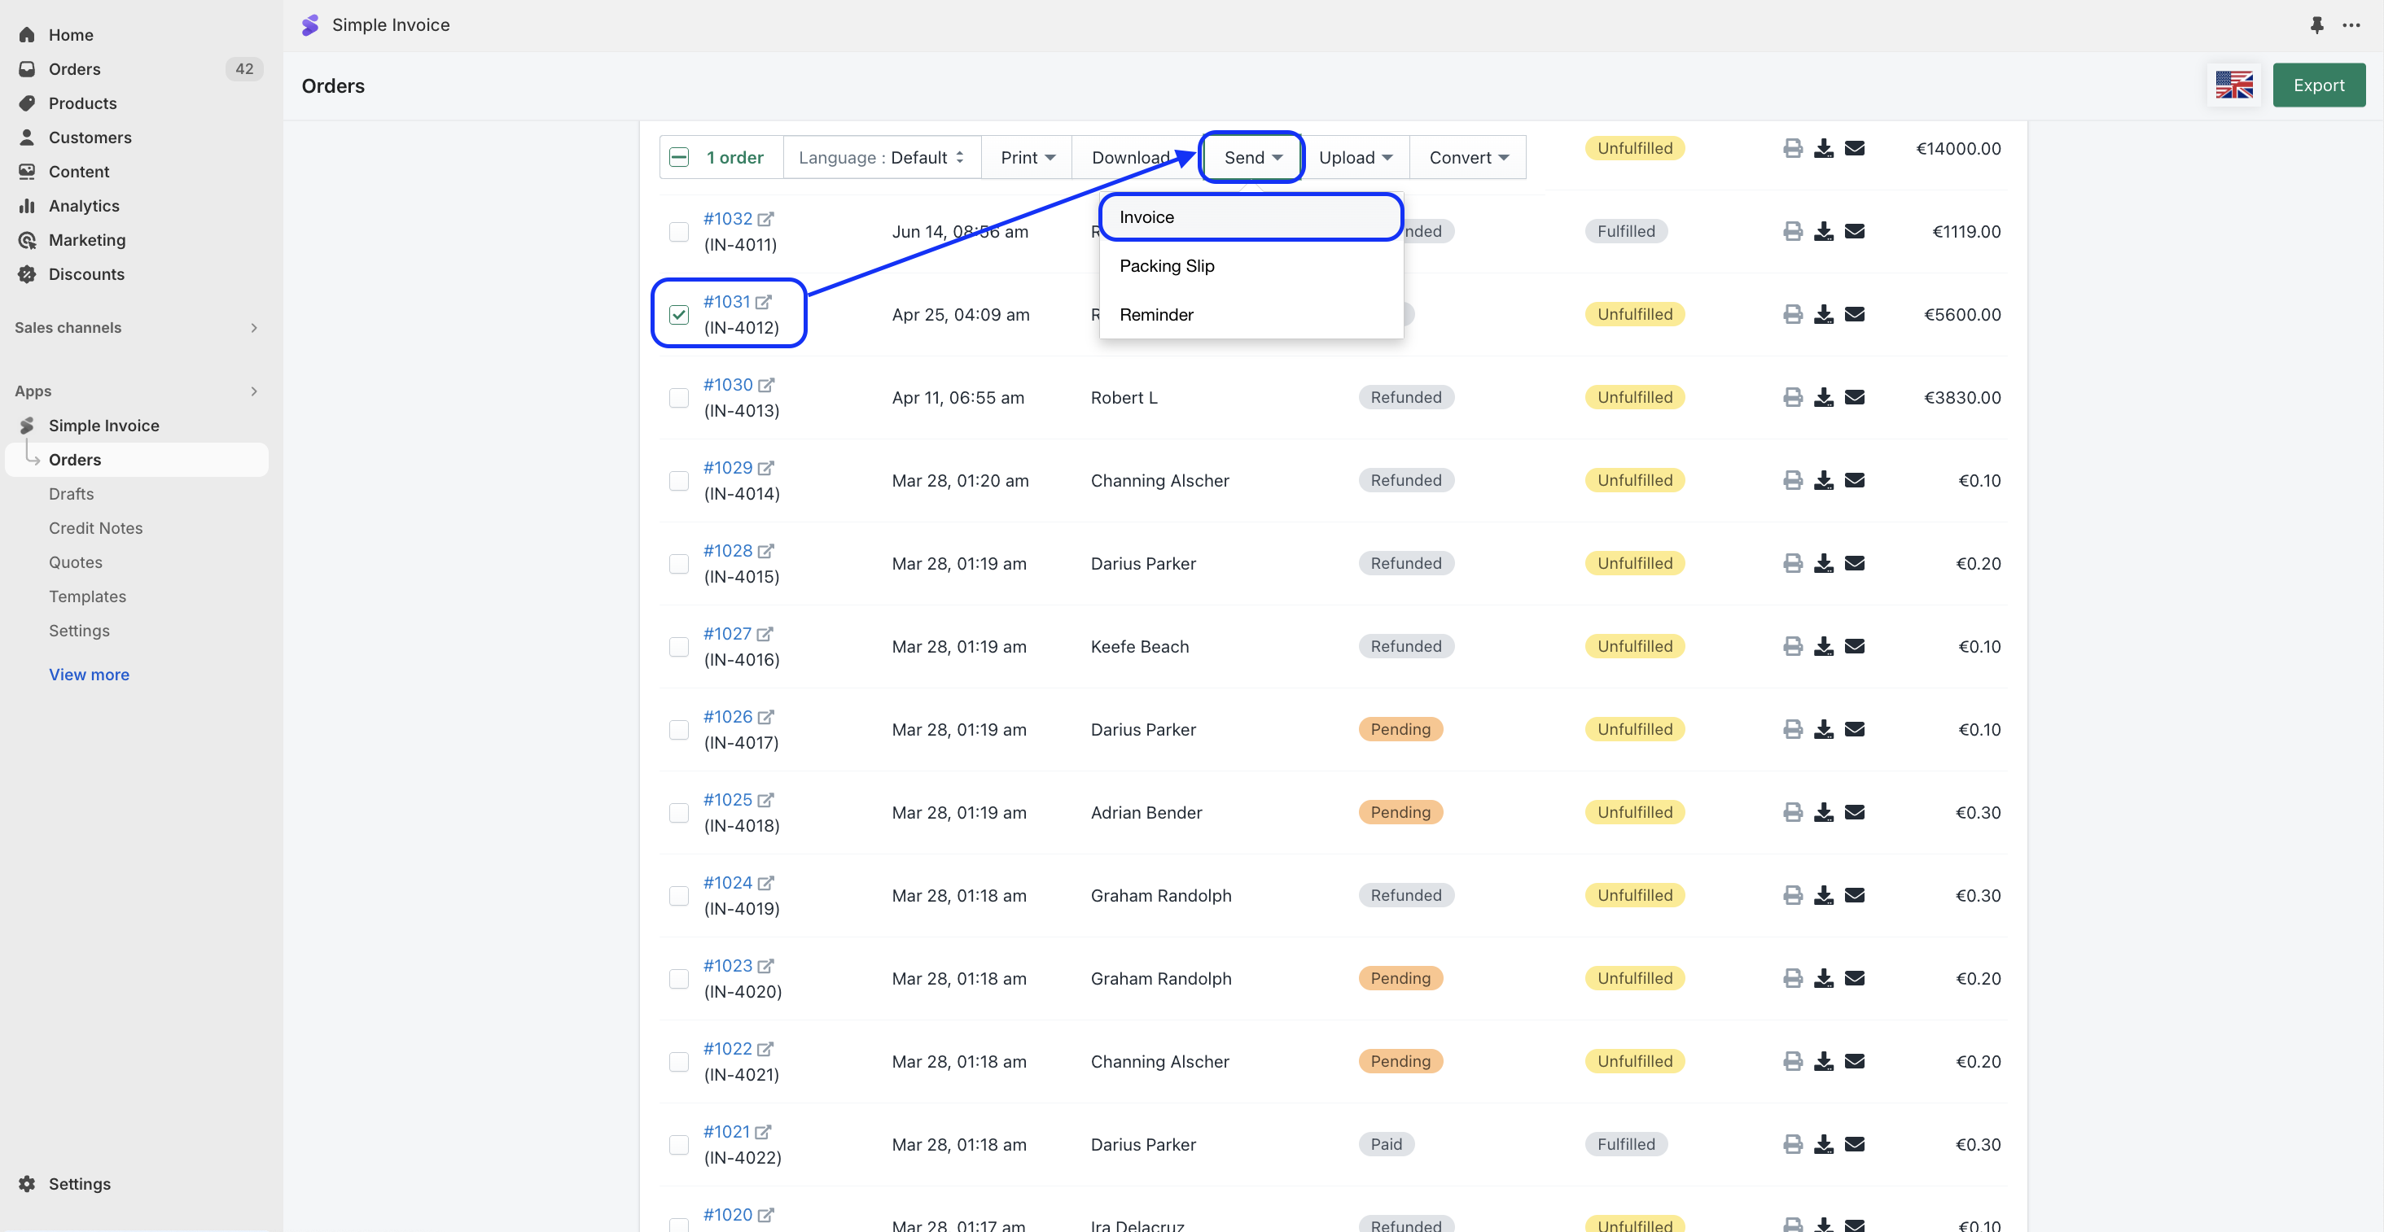Click print icon for the €1119.00 order

(x=1793, y=231)
